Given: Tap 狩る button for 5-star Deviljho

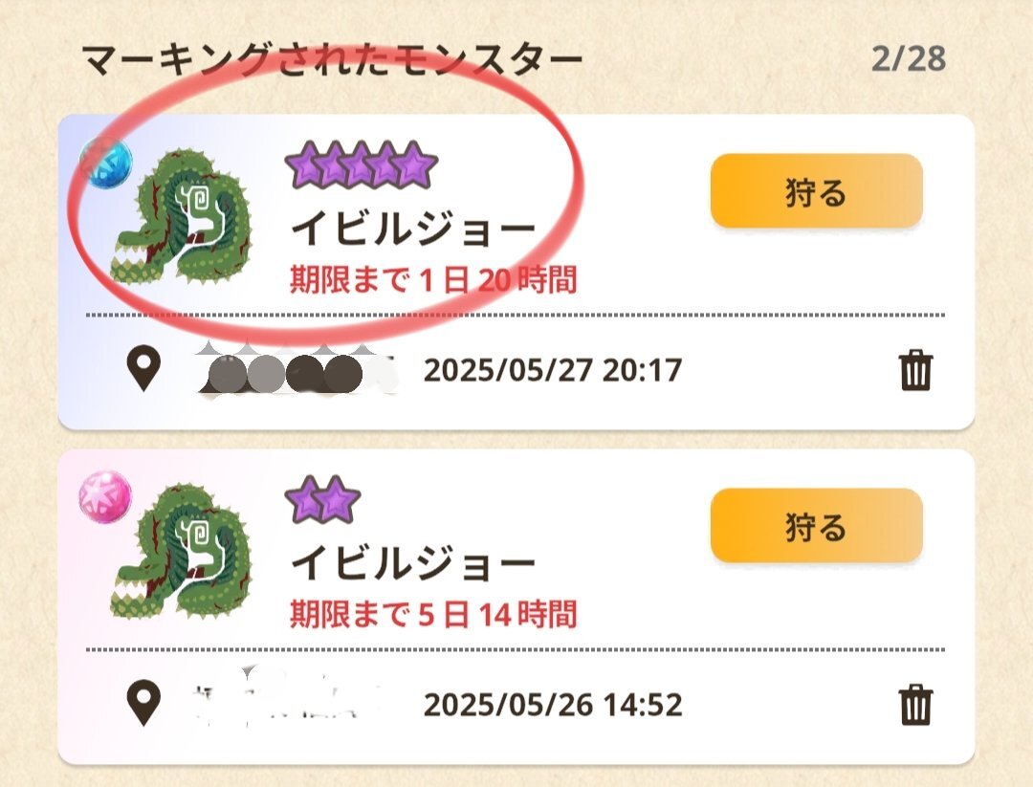Looking at the screenshot, I should 816,191.
